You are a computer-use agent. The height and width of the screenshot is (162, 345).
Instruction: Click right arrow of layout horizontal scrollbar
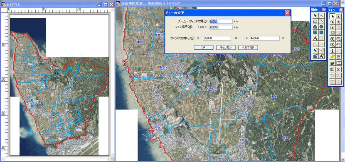[x=108, y=159]
